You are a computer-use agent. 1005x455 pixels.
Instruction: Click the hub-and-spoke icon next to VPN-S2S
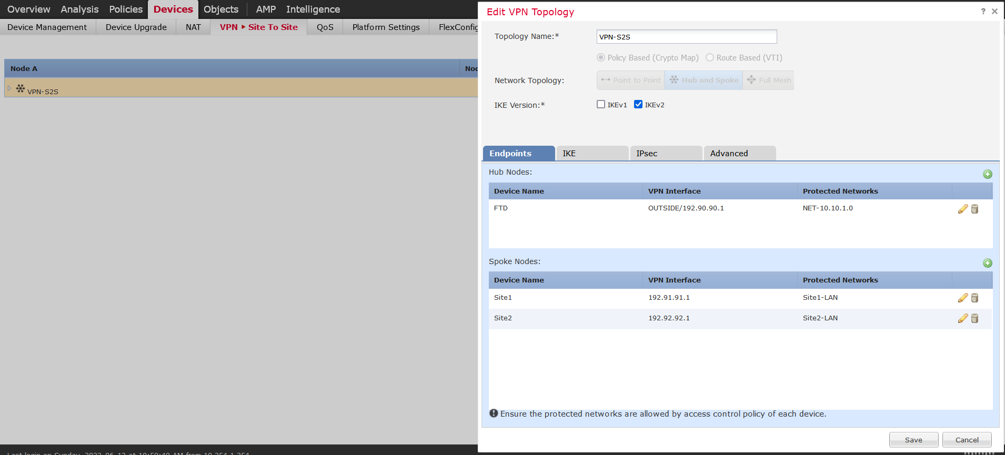coord(21,88)
